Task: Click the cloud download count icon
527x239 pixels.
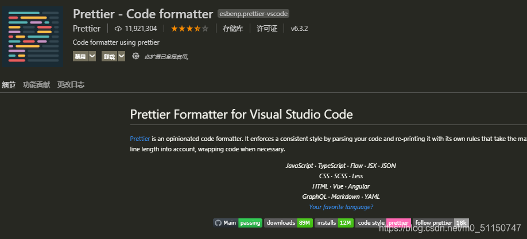Action: tap(118, 29)
